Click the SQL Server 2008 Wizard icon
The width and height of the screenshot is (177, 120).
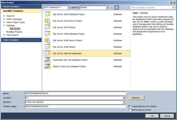[47, 47]
